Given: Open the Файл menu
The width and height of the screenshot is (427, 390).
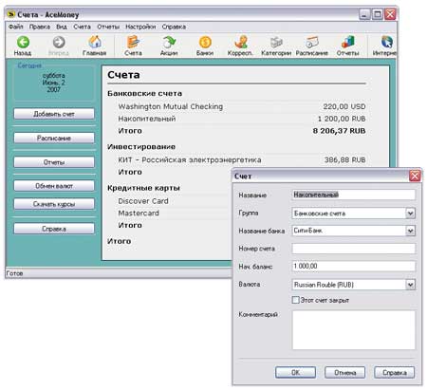Looking at the screenshot, I should click(15, 27).
